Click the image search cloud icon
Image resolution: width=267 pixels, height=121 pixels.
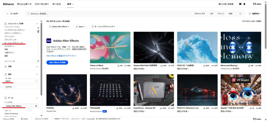coord(240,14)
